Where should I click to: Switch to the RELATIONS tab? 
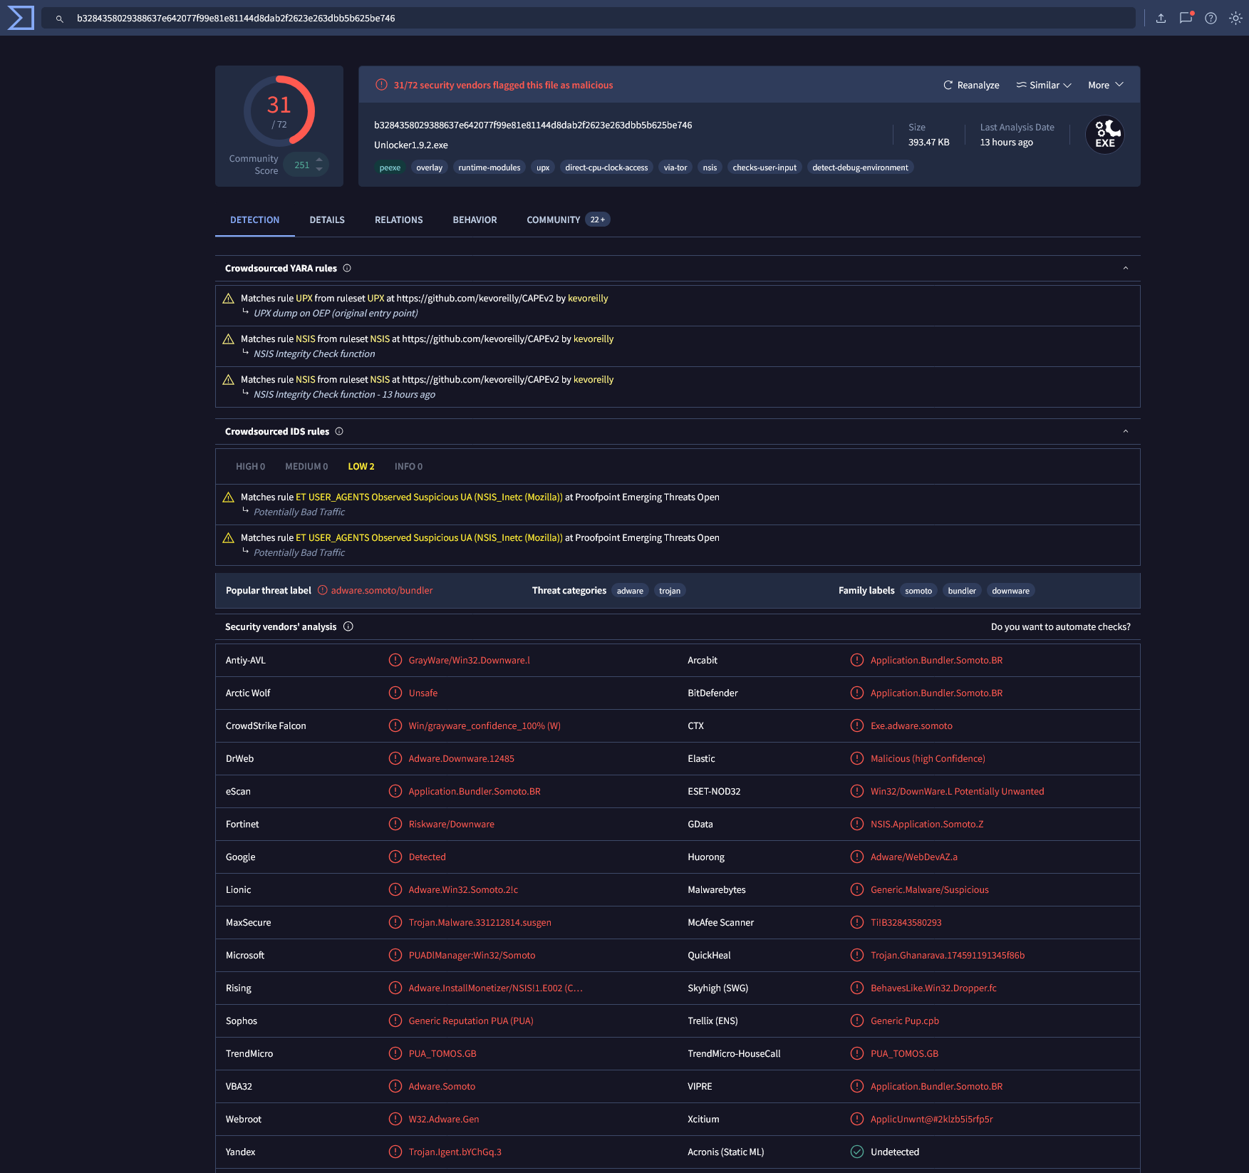(399, 220)
